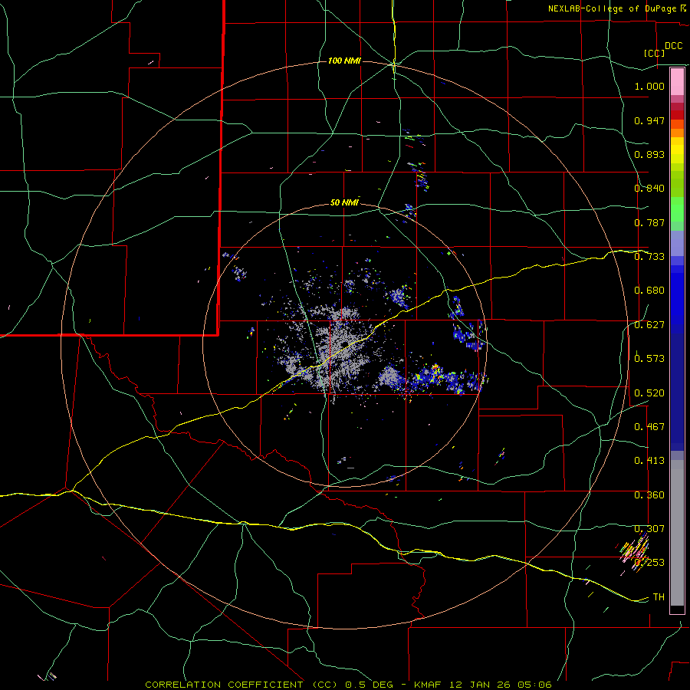690x690 pixels.
Task: Pick the red color band near 0.947
Action: (x=677, y=114)
